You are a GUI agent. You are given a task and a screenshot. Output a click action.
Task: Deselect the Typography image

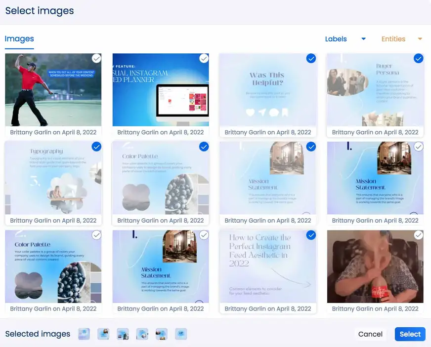pyautogui.click(x=96, y=147)
